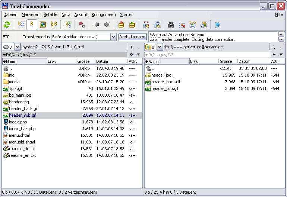This screenshot has height=197, width=287.
Task: Switch to thumbnail view icon
Action: 43,25
